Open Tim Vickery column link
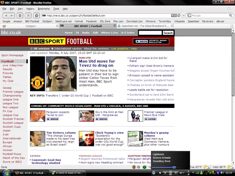The height and width of the screenshot is (176, 235). coord(61,133)
